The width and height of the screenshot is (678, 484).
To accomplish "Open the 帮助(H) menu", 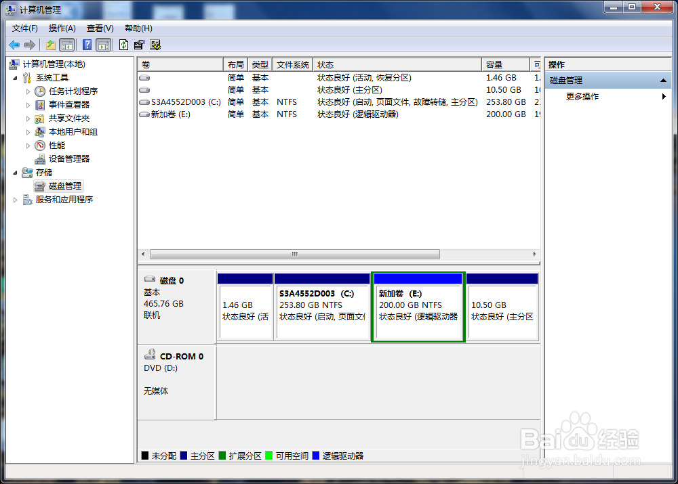I will coord(138,28).
